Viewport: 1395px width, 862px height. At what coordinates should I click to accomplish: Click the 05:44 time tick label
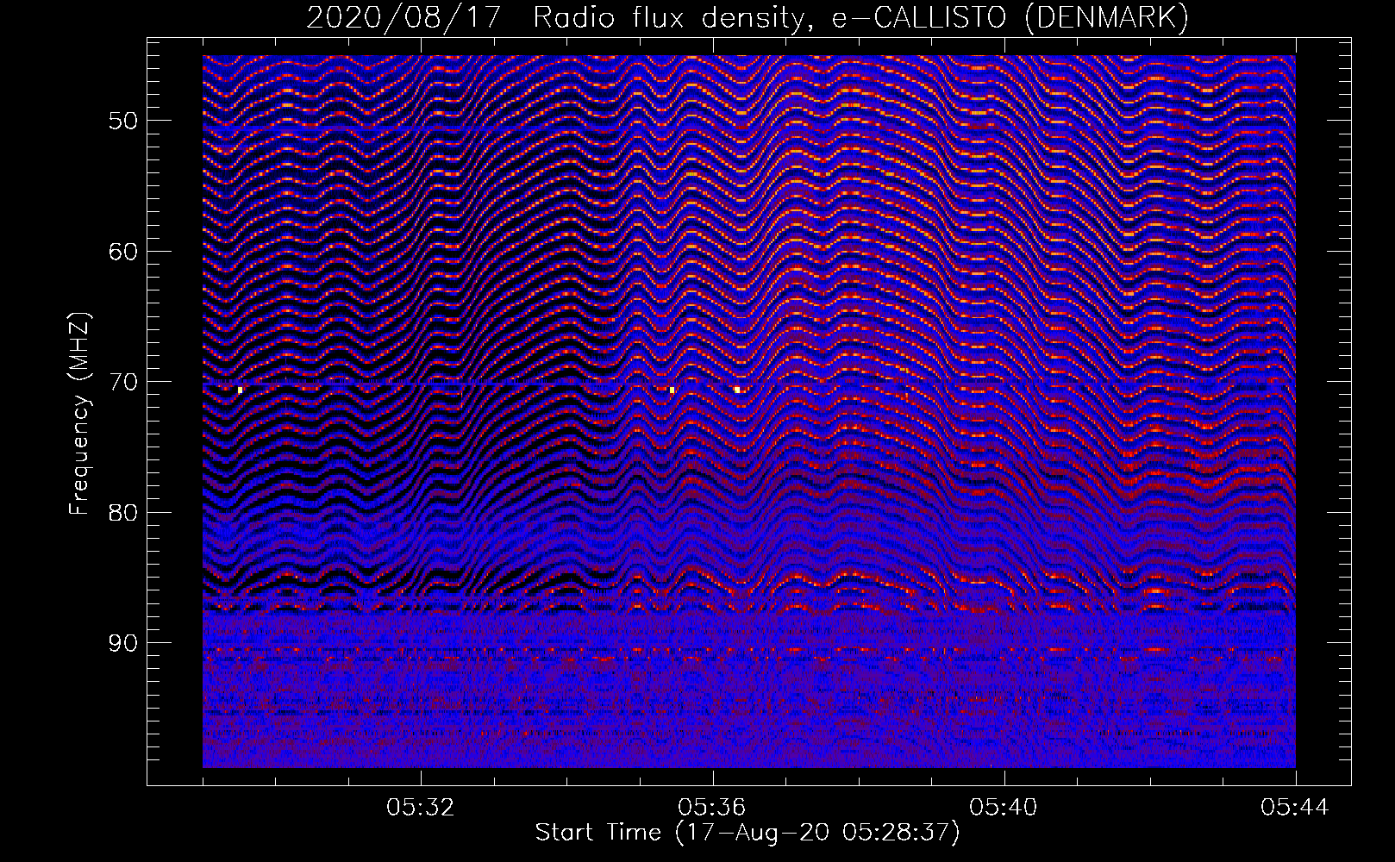[1295, 808]
